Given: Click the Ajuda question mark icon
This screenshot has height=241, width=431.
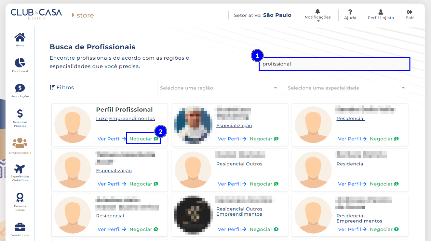Looking at the screenshot, I should [350, 12].
